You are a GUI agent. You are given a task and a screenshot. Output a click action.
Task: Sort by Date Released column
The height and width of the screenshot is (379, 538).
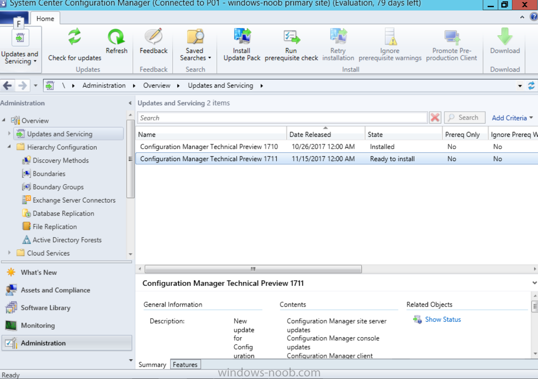tap(326, 135)
